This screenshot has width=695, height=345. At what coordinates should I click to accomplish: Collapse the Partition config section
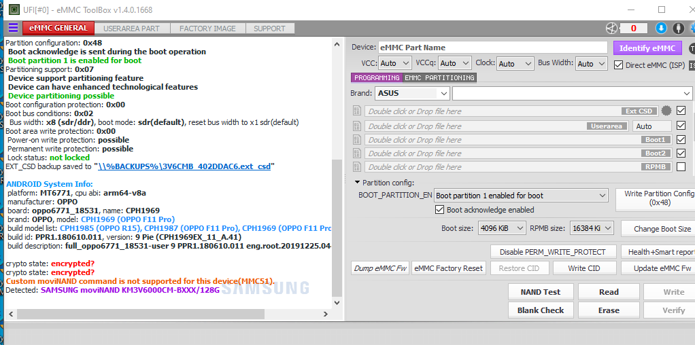pos(357,183)
